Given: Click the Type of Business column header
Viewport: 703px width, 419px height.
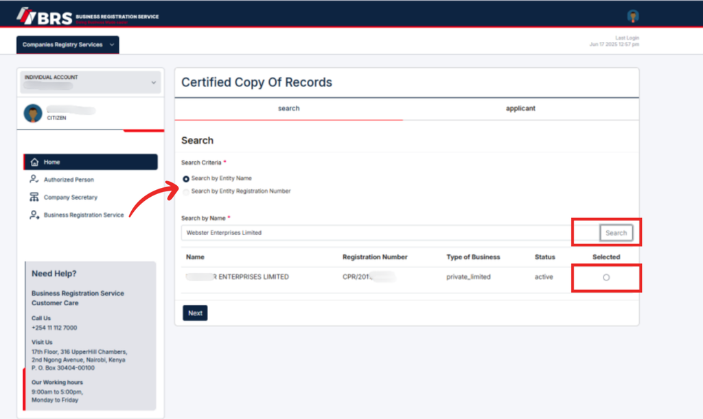Looking at the screenshot, I should [x=473, y=257].
